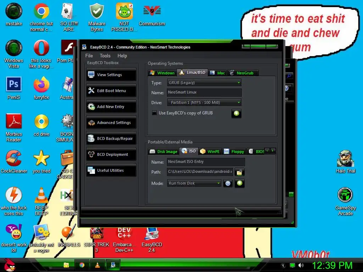Click the NeoSmart ISO Entry name field
The image size is (363, 272).
[x=206, y=161]
